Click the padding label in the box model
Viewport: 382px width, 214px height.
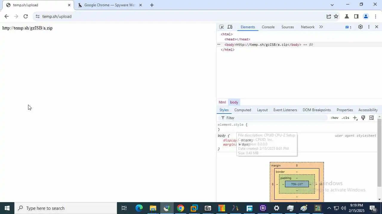[x=286, y=178]
